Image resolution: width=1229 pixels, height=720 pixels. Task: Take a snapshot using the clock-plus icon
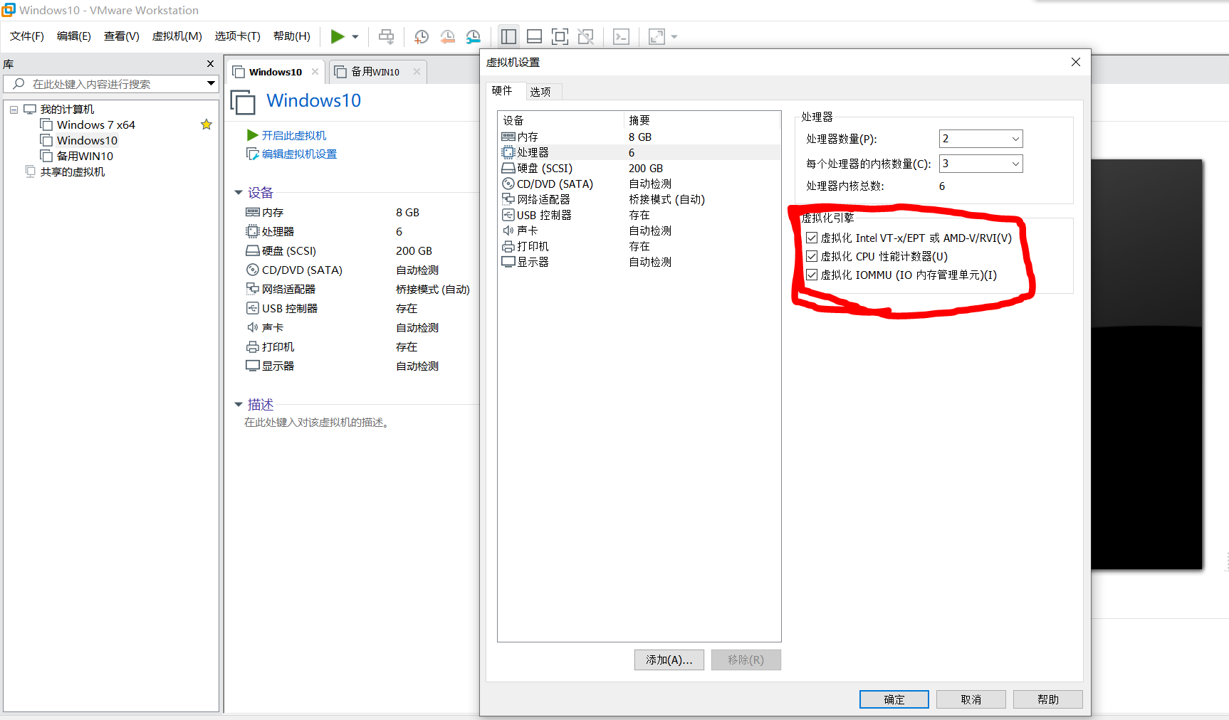422,37
